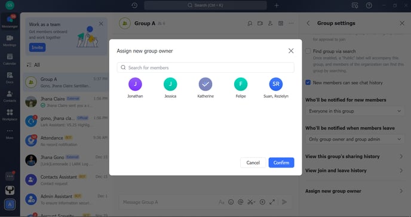
Task: Open Contacts in the sidebar
Action: tap(10, 96)
